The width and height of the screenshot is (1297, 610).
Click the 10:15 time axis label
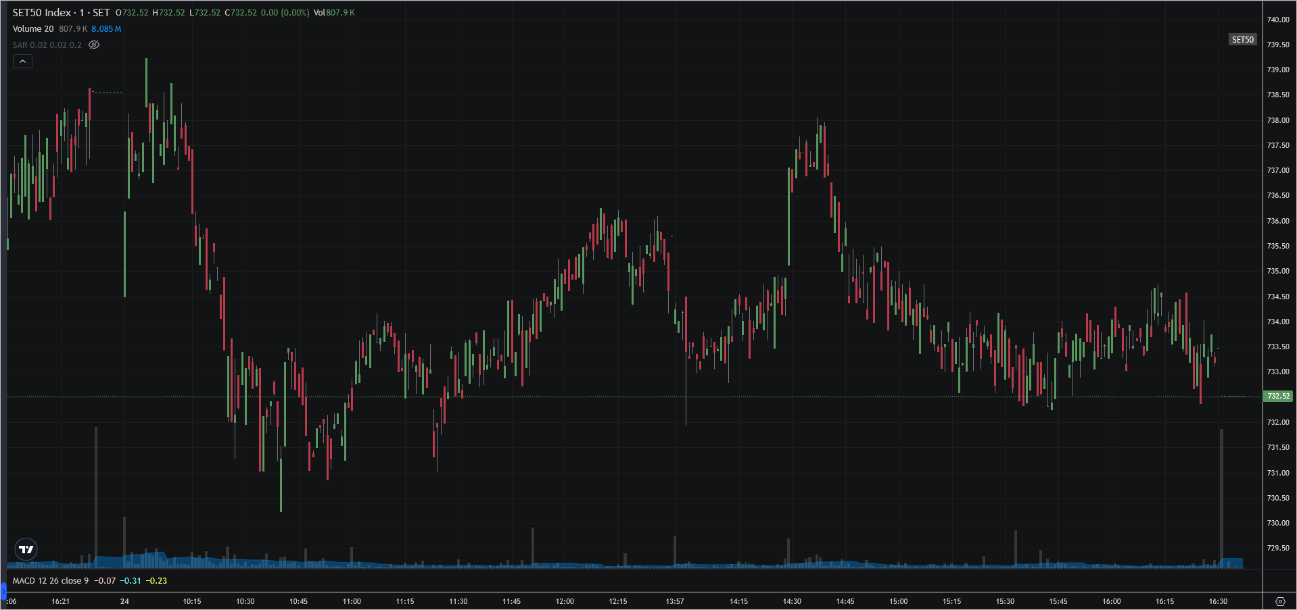pos(192,601)
